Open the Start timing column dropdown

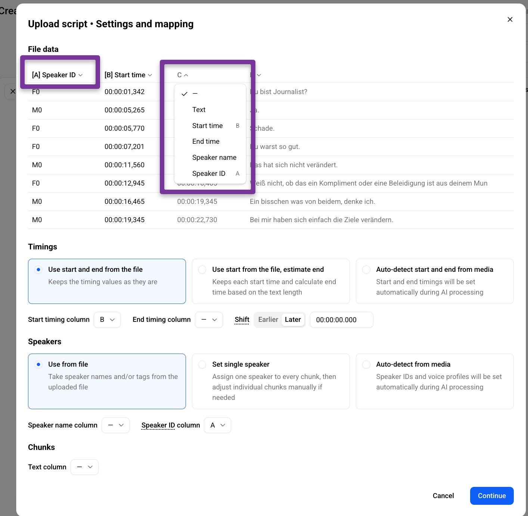point(107,320)
